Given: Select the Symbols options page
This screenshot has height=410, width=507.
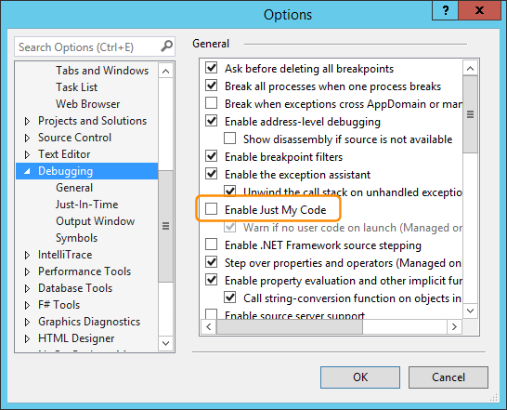Looking at the screenshot, I should pos(77,238).
